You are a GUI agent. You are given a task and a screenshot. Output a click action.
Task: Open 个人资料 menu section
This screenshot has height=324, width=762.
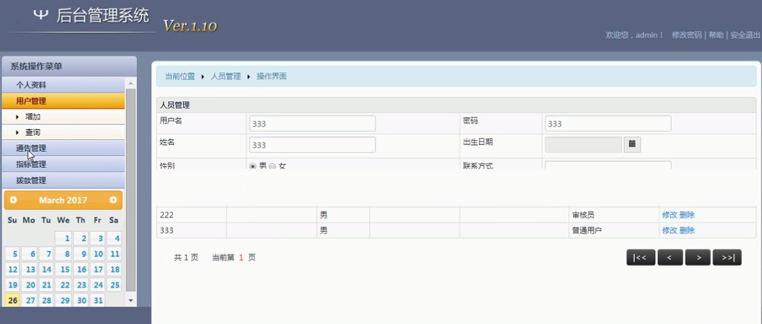[x=63, y=85]
